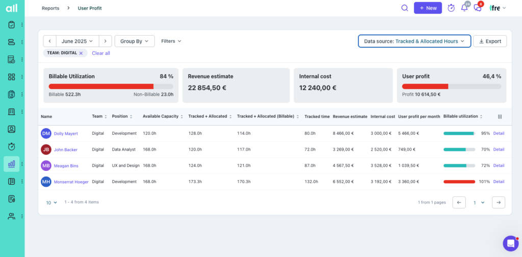Open three-dot menu beside the users icon
Screen dimensions: 522x257
22,216
